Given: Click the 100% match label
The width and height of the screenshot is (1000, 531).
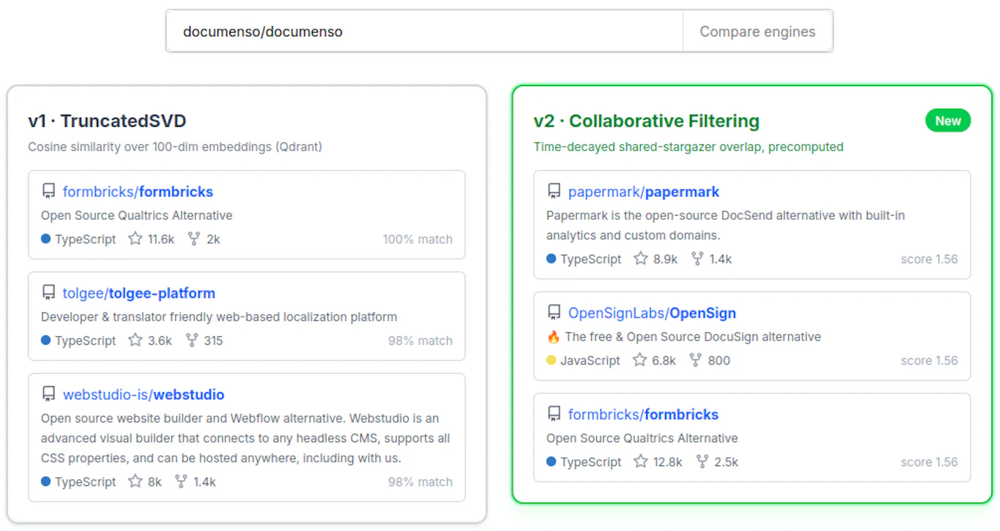Looking at the screenshot, I should click(x=417, y=239).
